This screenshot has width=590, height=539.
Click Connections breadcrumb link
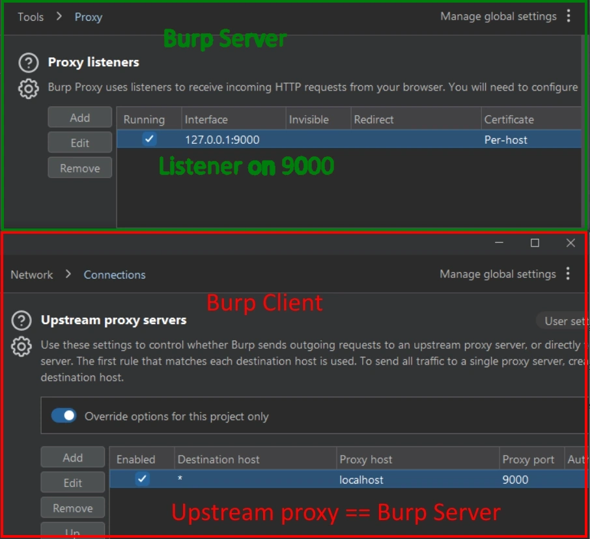tap(115, 275)
